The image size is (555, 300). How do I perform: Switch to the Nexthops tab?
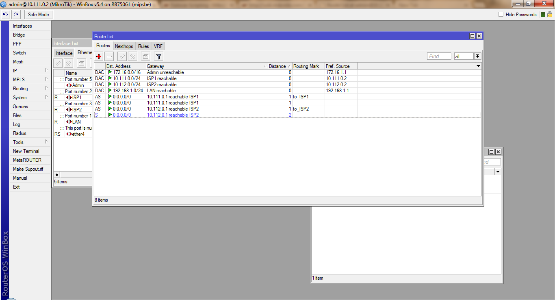coord(124,46)
